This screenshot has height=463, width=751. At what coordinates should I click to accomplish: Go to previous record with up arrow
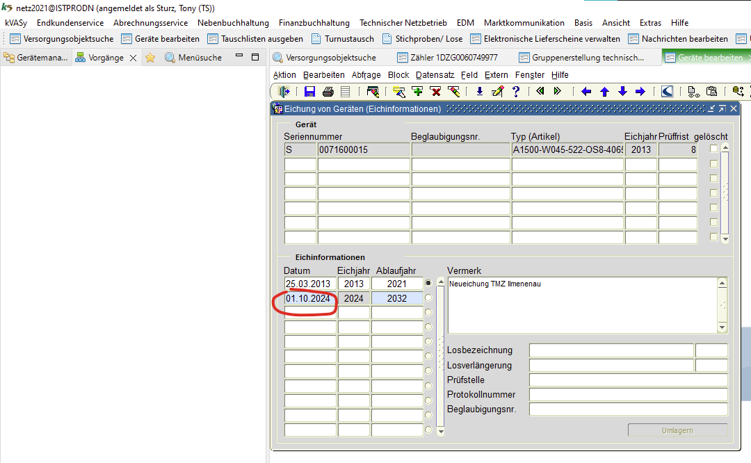tap(604, 91)
